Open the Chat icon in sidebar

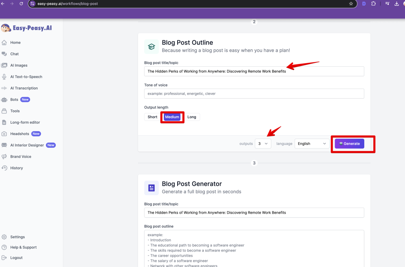4,54
